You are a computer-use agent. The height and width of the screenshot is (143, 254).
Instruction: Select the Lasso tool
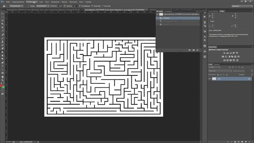tap(2, 21)
